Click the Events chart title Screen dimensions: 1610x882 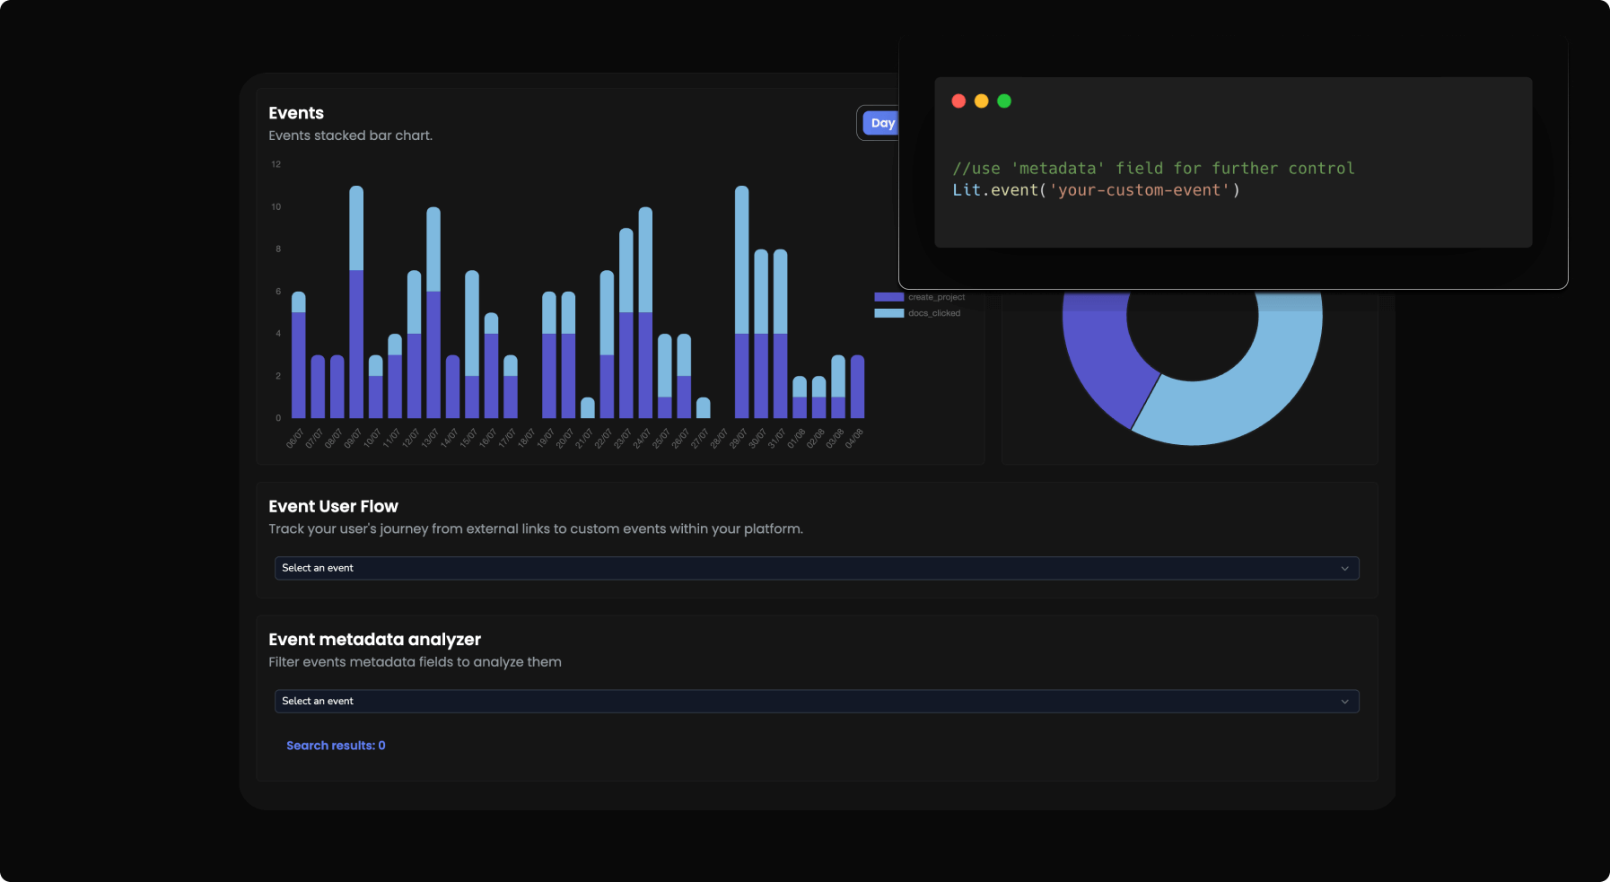coord(296,113)
